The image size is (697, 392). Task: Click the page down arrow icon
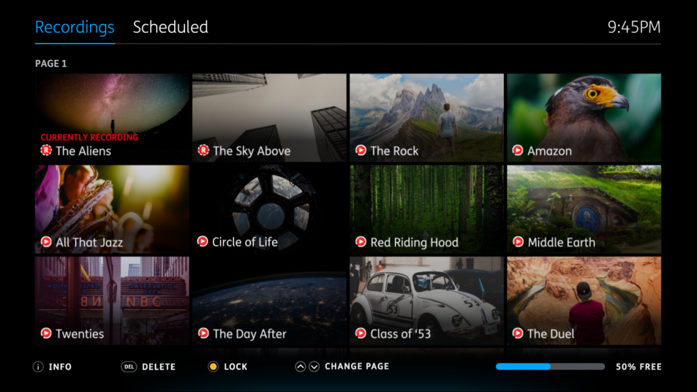point(314,367)
